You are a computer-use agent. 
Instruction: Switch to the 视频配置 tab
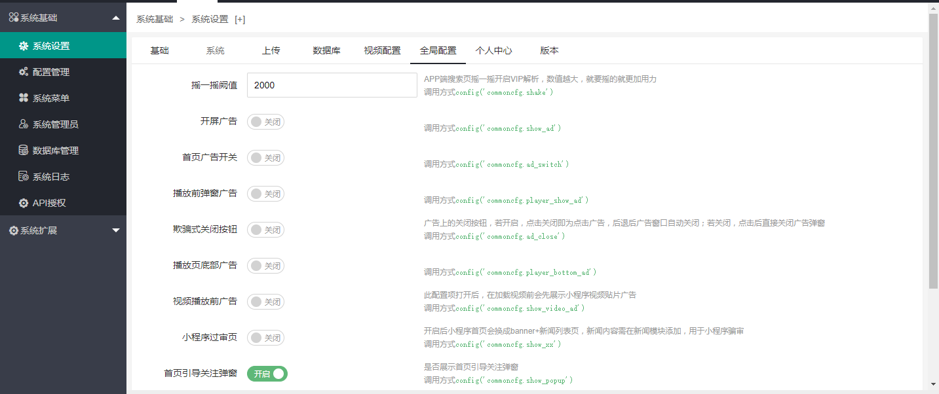pos(381,49)
